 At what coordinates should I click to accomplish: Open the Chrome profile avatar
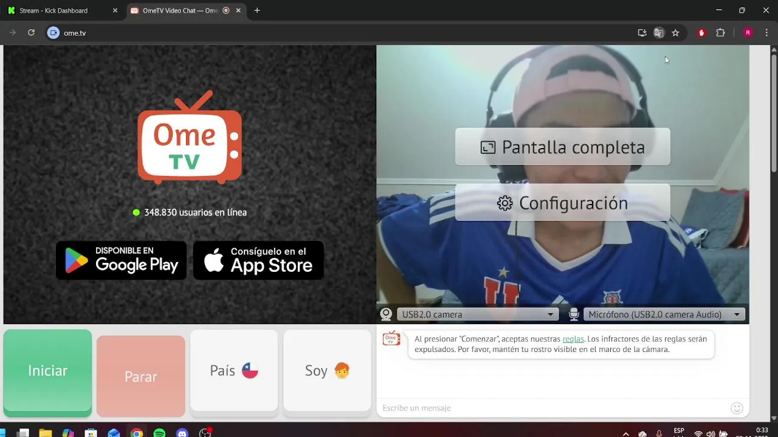coord(748,33)
